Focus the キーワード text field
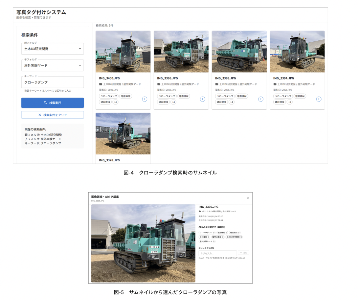Screen dimensions: 358x301 coord(53,82)
